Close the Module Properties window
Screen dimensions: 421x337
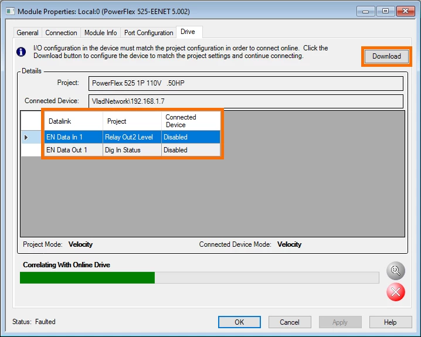point(405,11)
